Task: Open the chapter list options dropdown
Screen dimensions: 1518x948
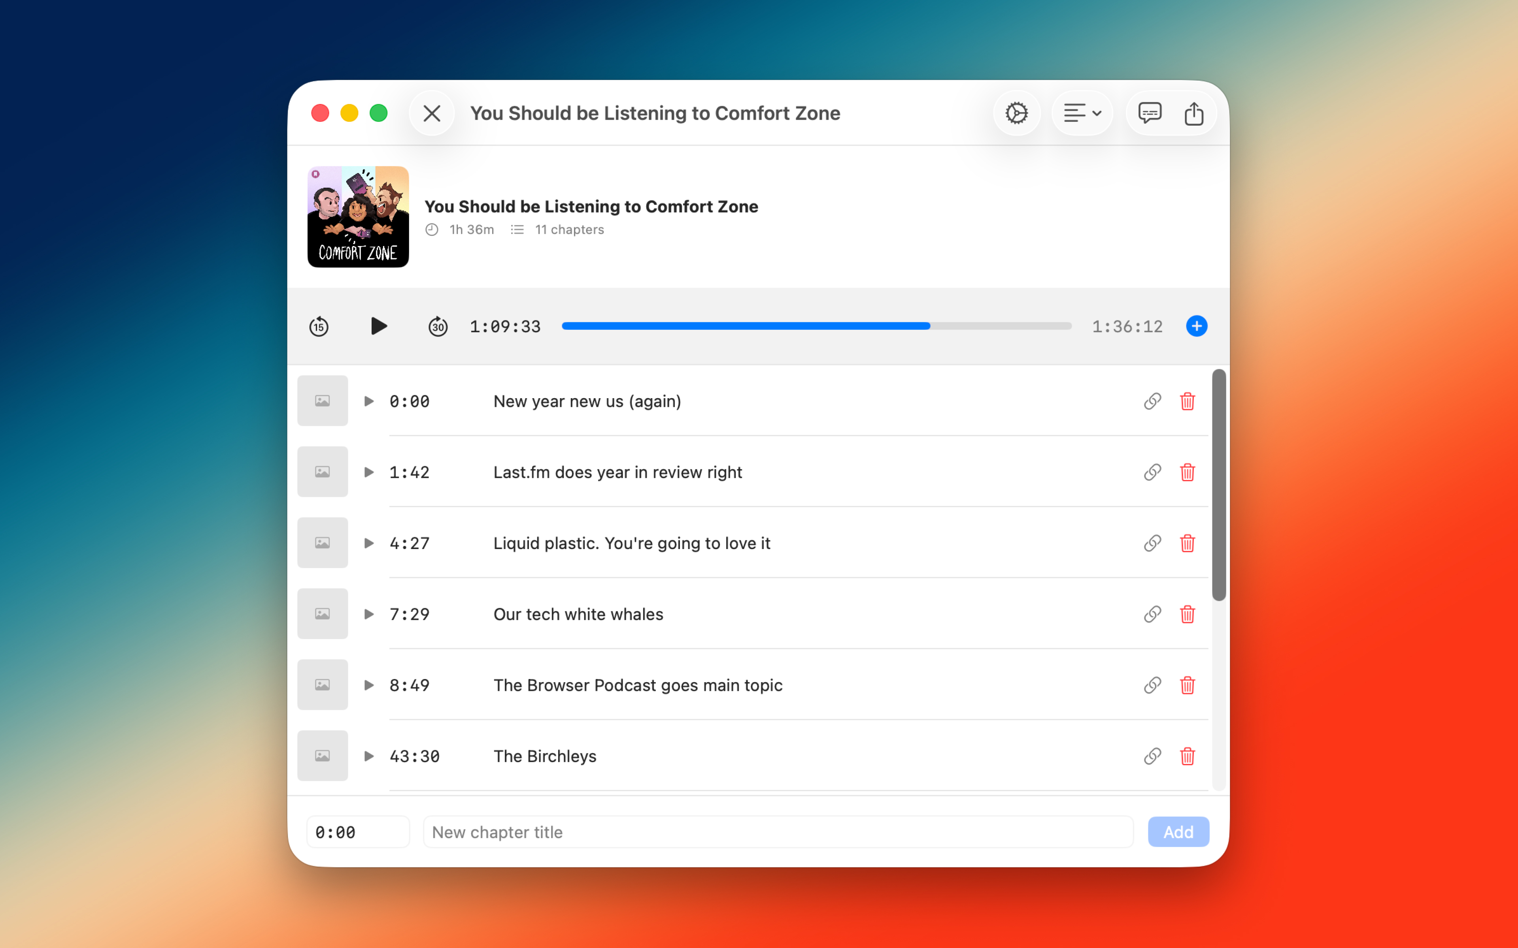Action: [1082, 113]
